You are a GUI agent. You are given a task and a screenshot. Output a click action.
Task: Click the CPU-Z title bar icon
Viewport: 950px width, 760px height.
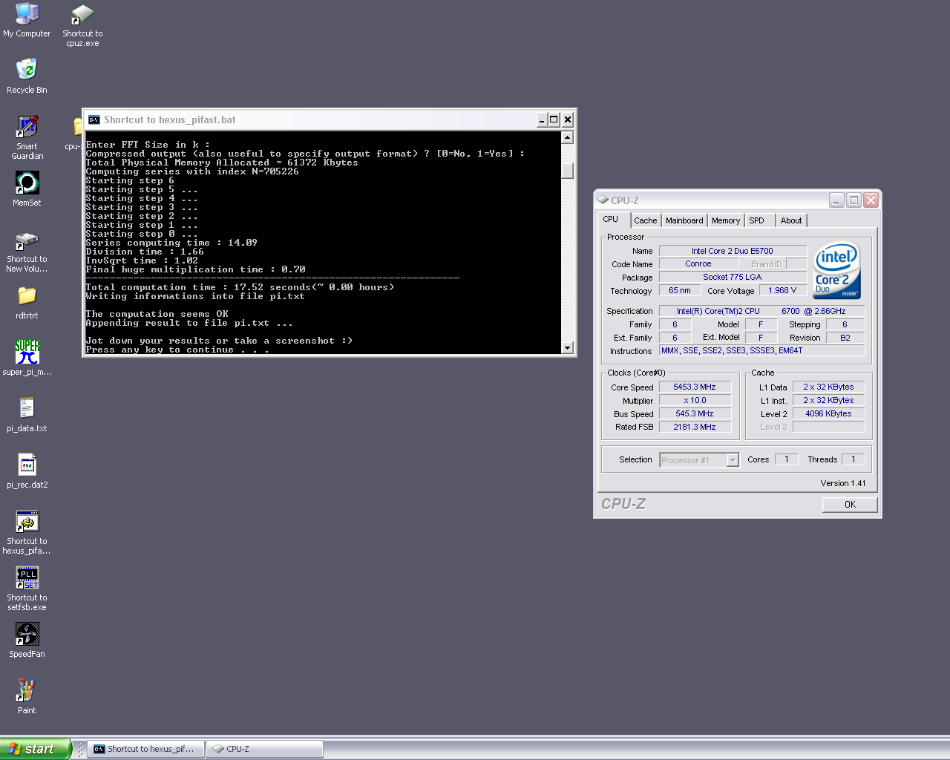[x=603, y=200]
